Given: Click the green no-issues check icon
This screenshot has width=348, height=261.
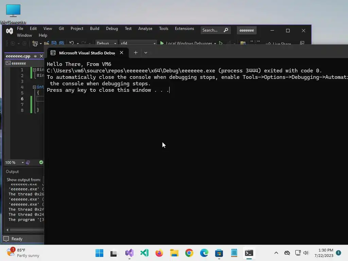Looking at the screenshot, I should (x=41, y=162).
